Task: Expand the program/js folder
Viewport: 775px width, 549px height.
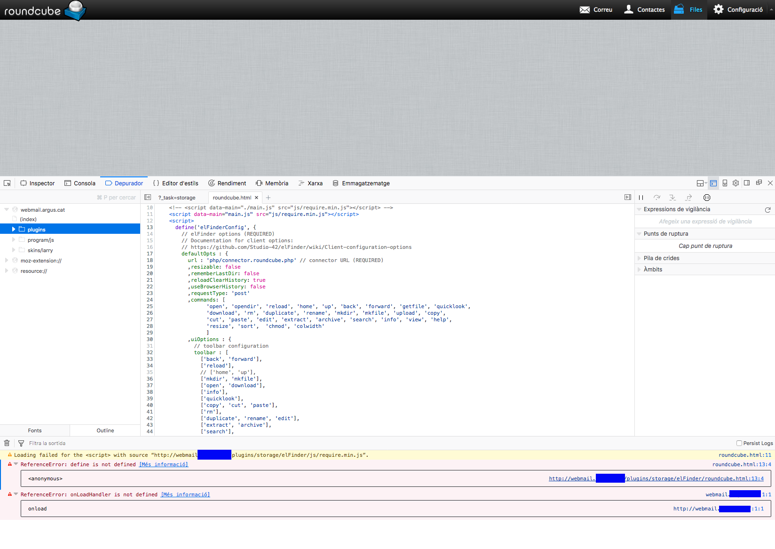Action: [x=14, y=240]
